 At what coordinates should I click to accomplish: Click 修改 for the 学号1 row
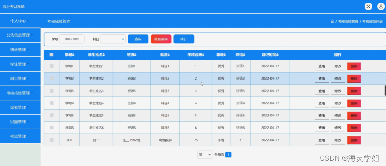click(338, 66)
